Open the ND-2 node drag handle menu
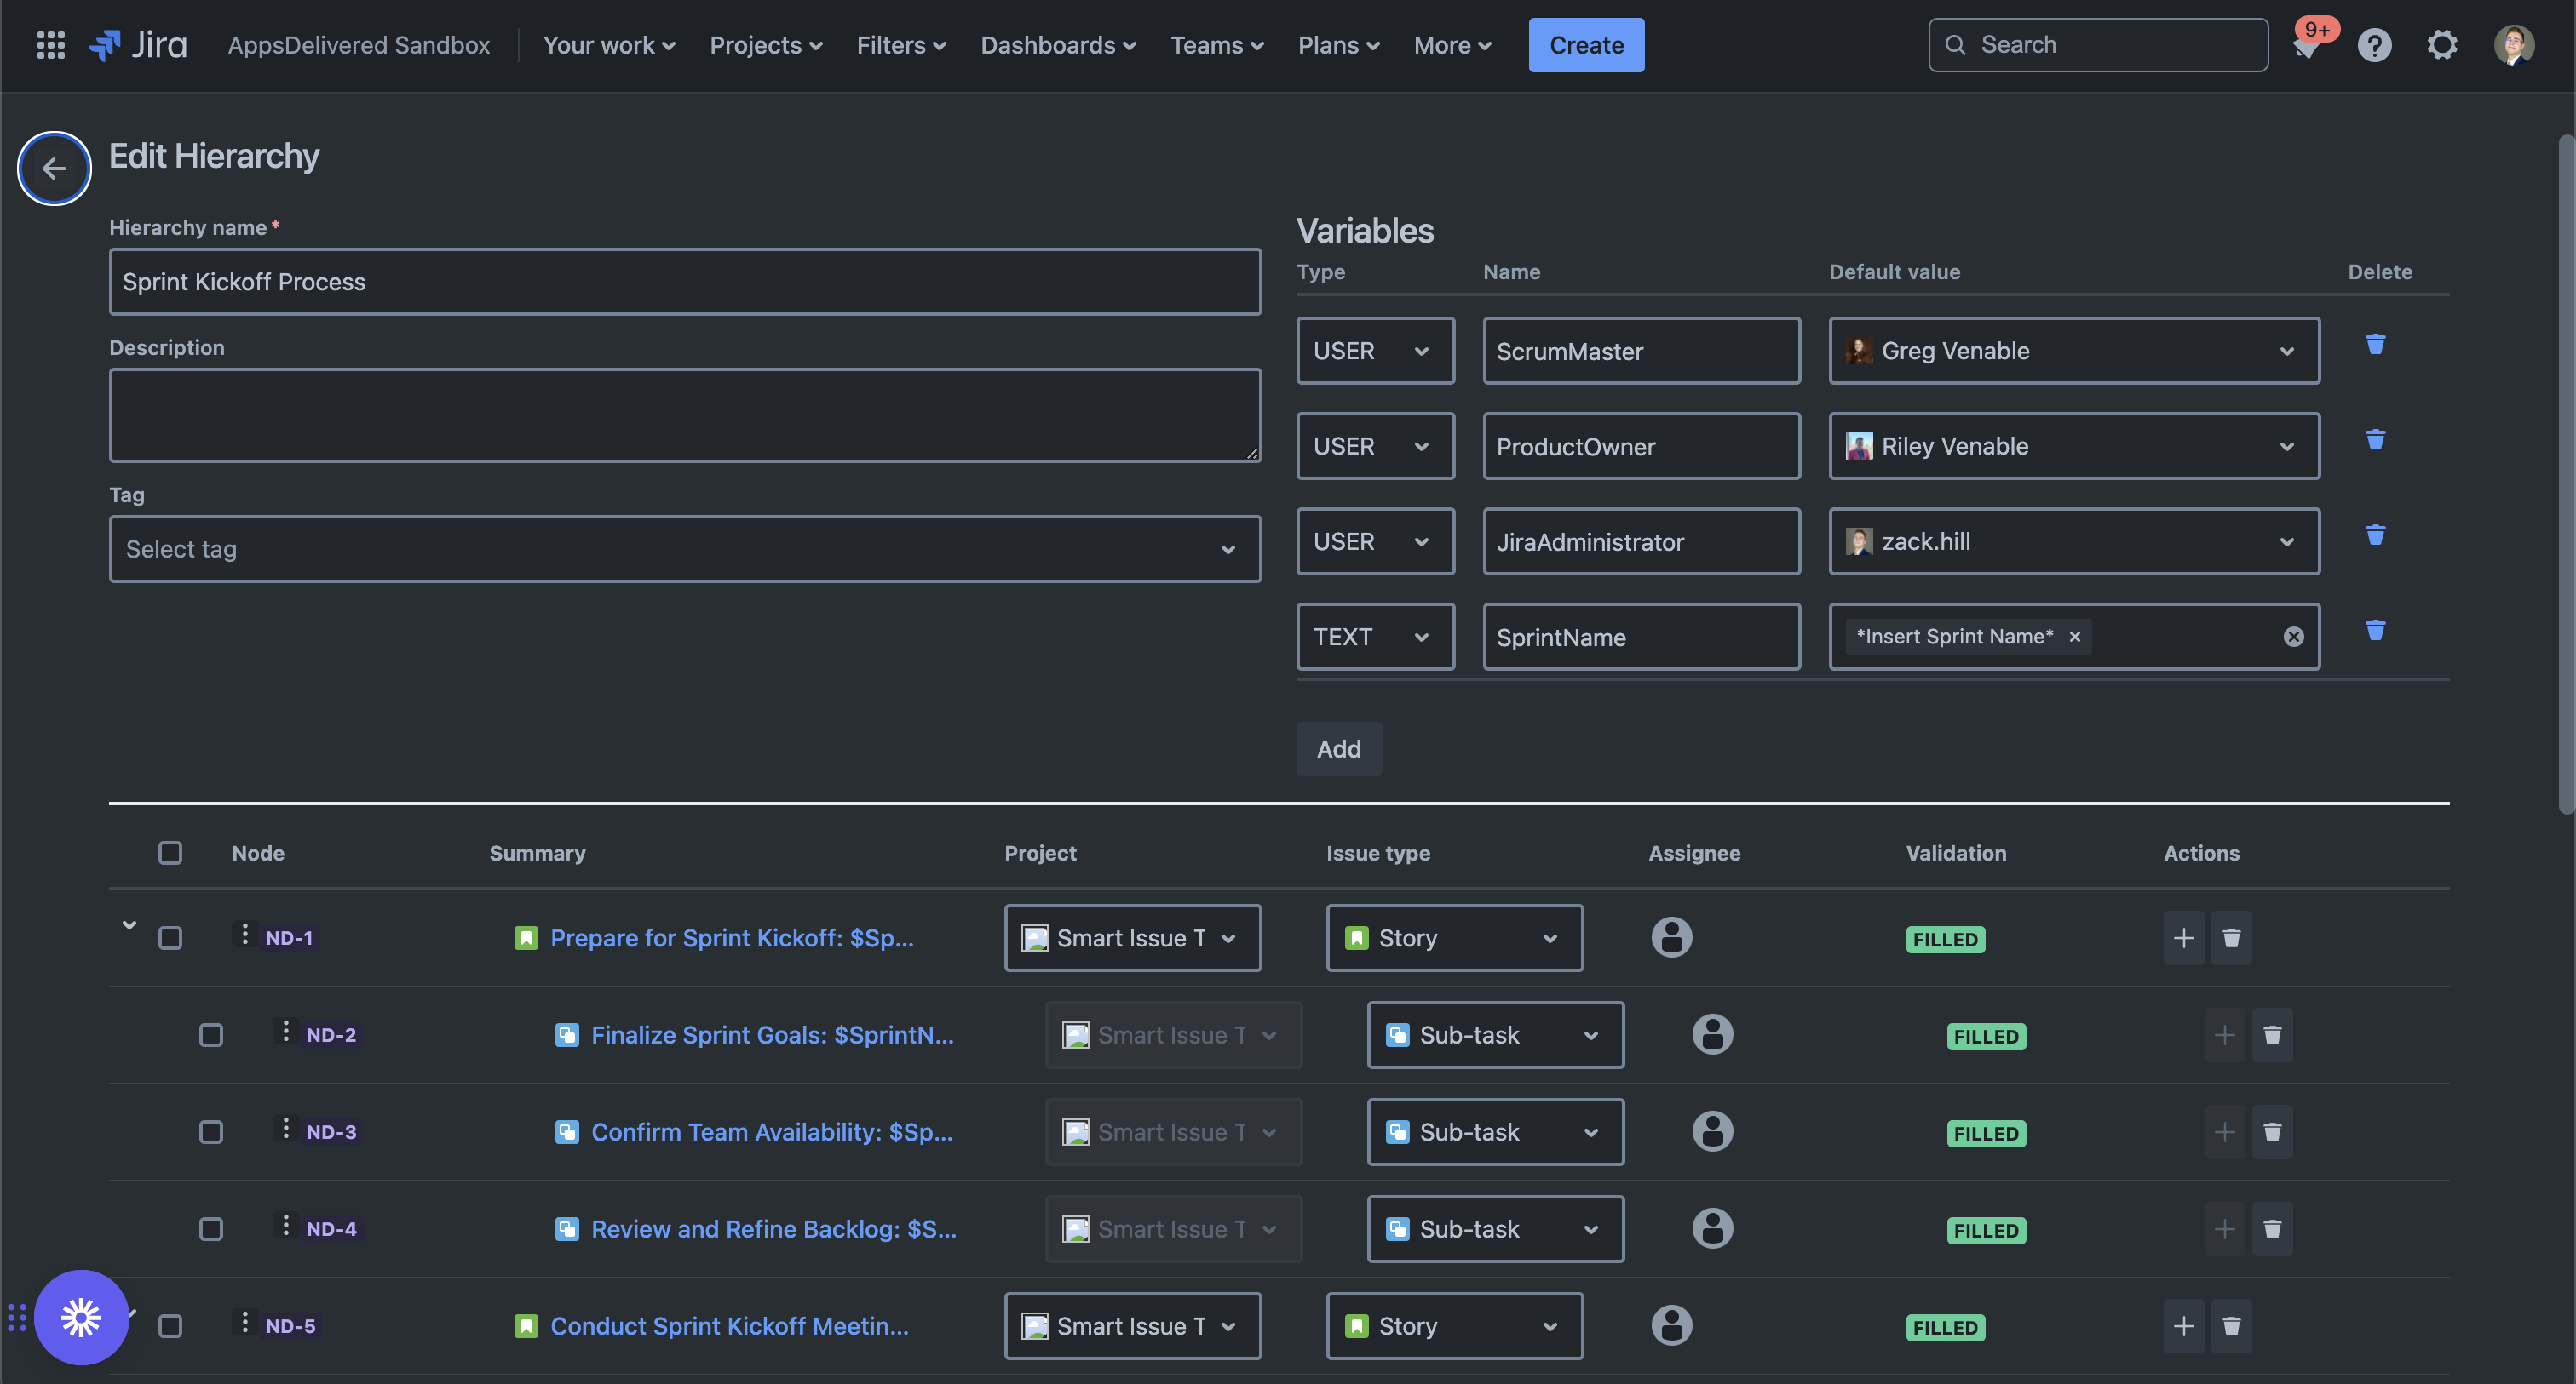Screen dimensions: 2576x1384 point(285,1032)
